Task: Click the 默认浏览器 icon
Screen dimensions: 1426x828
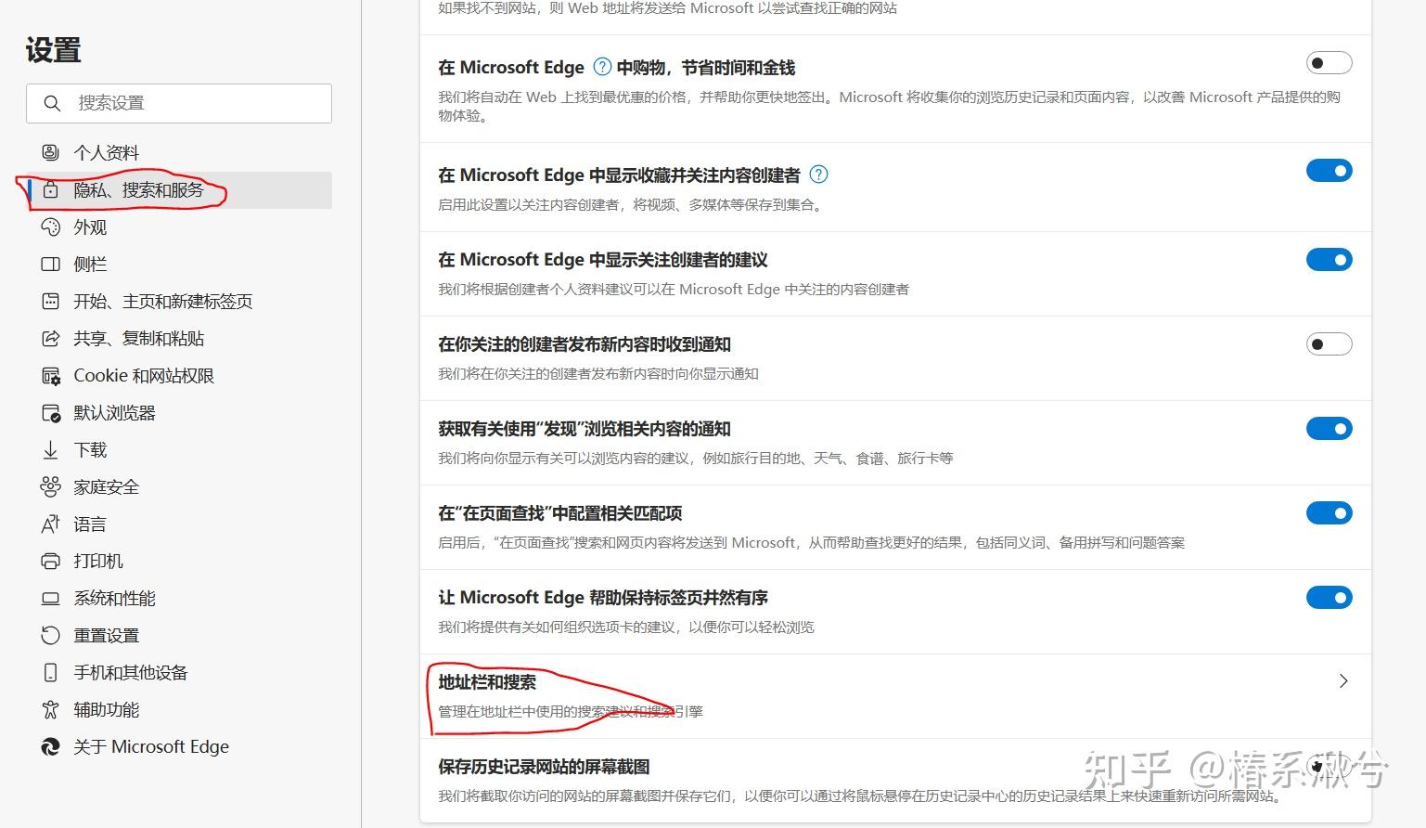Action: coord(50,412)
